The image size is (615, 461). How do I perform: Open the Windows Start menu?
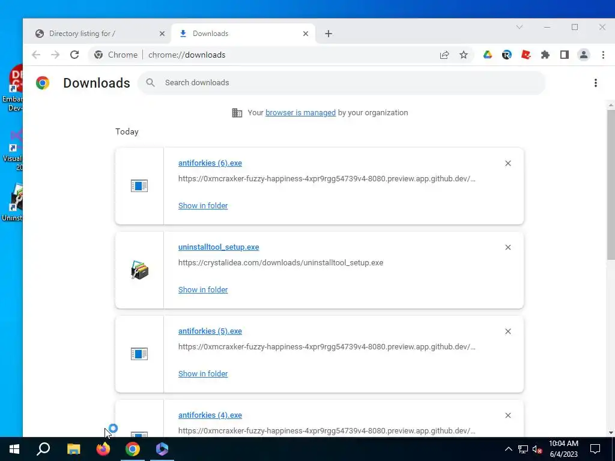[14, 449]
